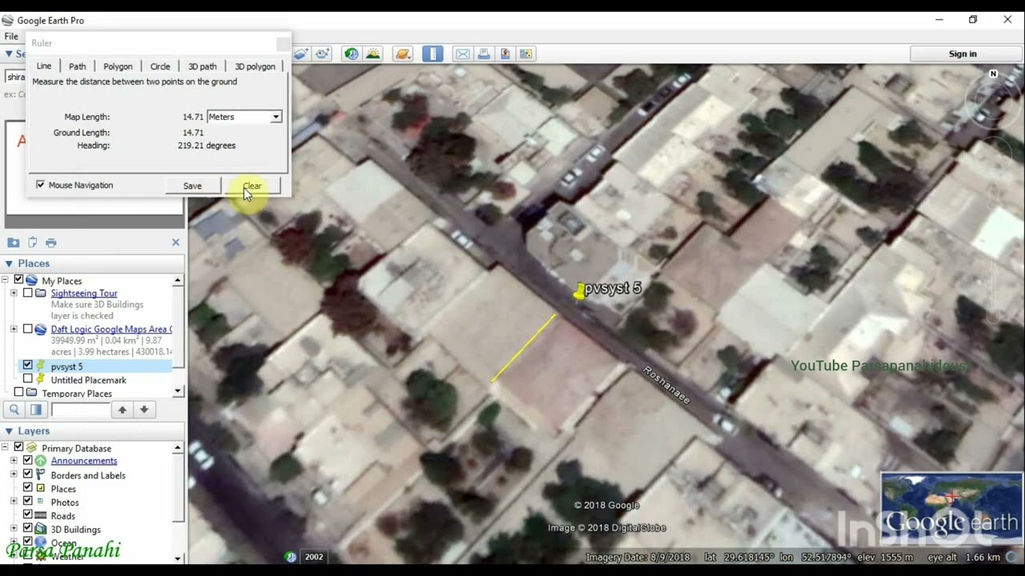Collapse the Places panel triangle
Viewport: 1025px width, 576px height.
9,263
